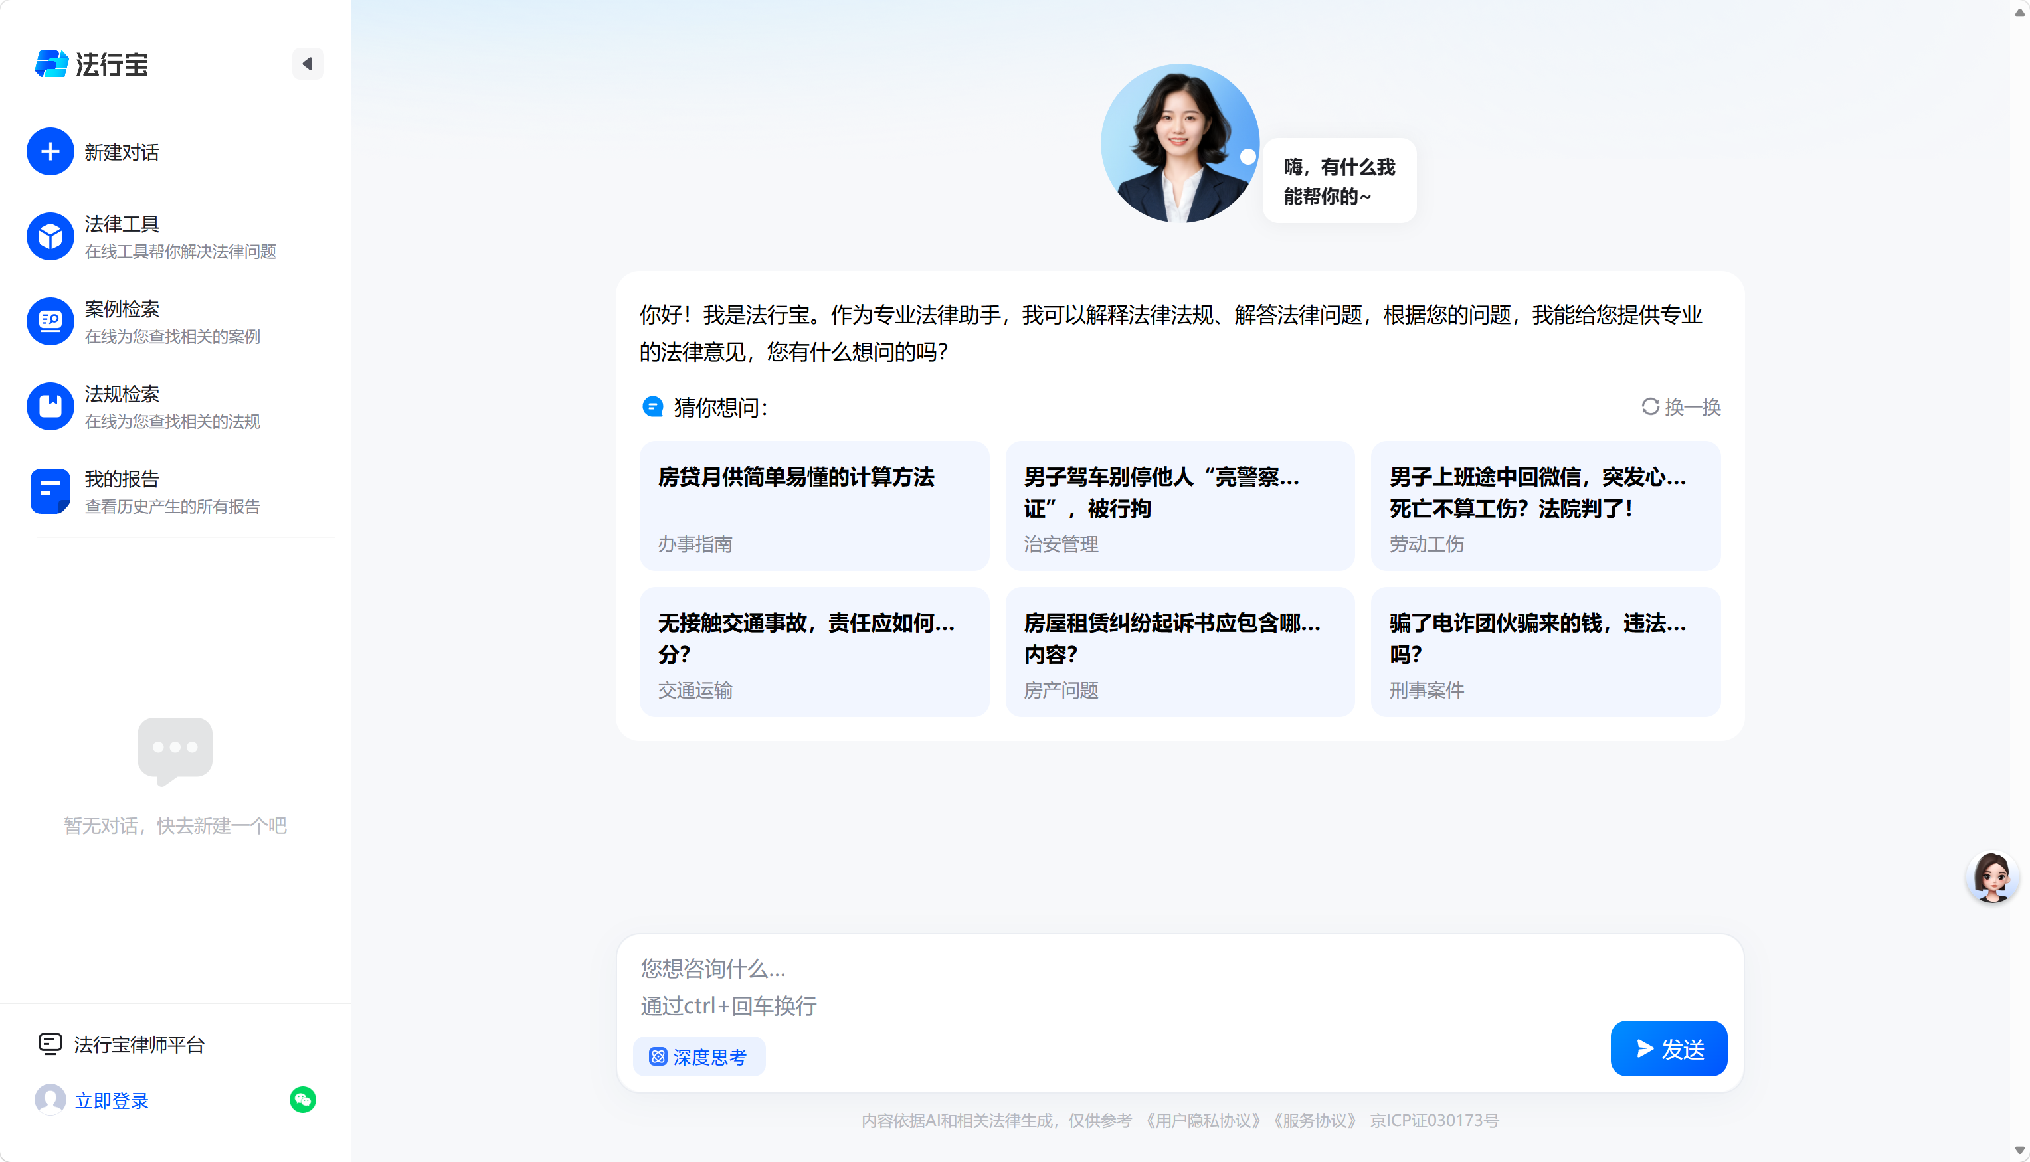Toggle 深度思考 mode
Viewport: 2030px width, 1162px height.
point(699,1056)
